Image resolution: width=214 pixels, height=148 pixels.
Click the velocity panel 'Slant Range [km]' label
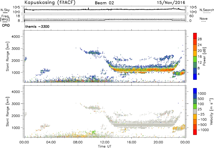pos(7,112)
